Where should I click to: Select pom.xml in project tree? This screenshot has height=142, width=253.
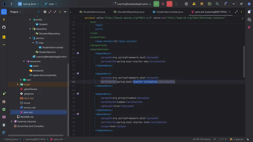tap(38, 112)
